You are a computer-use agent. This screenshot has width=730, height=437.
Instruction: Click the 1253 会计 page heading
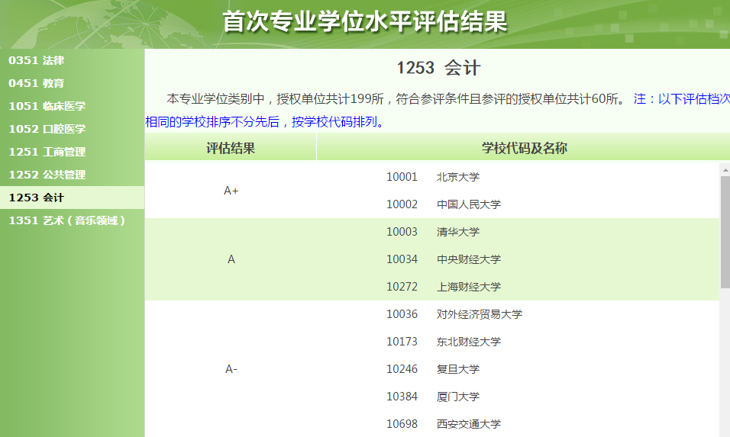[438, 69]
